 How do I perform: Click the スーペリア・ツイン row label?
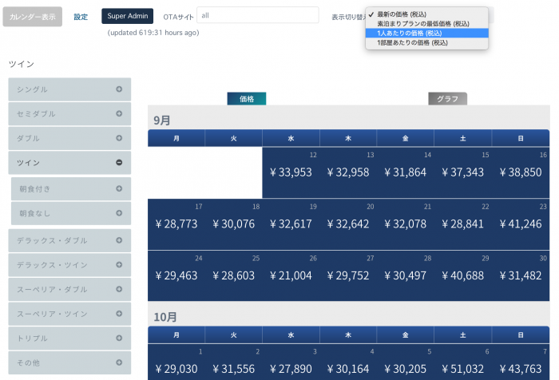click(x=52, y=314)
